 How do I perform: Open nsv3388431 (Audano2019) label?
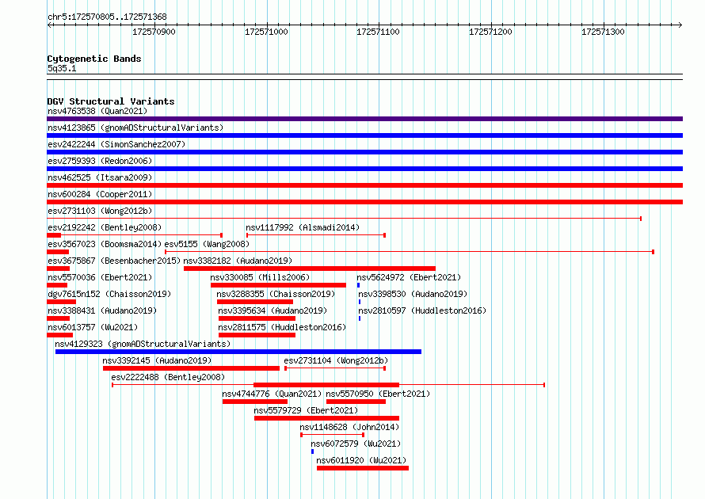click(102, 310)
